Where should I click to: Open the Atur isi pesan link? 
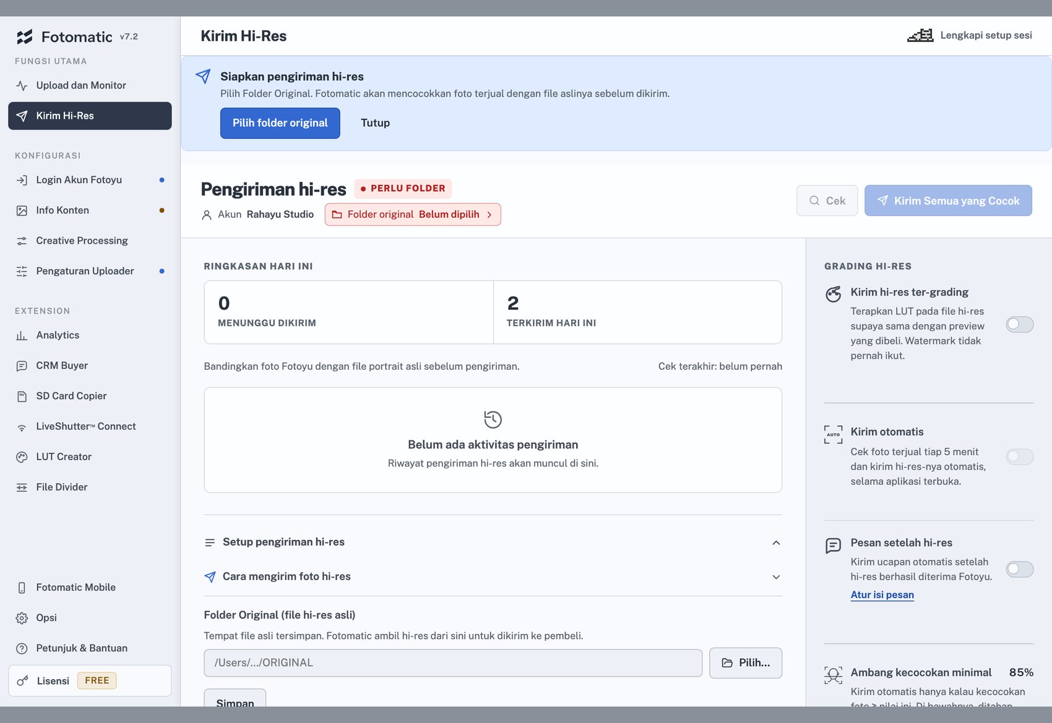coord(882,595)
